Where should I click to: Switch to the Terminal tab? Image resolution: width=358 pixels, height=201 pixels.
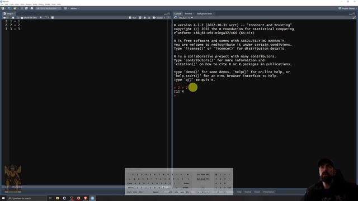(189, 13)
